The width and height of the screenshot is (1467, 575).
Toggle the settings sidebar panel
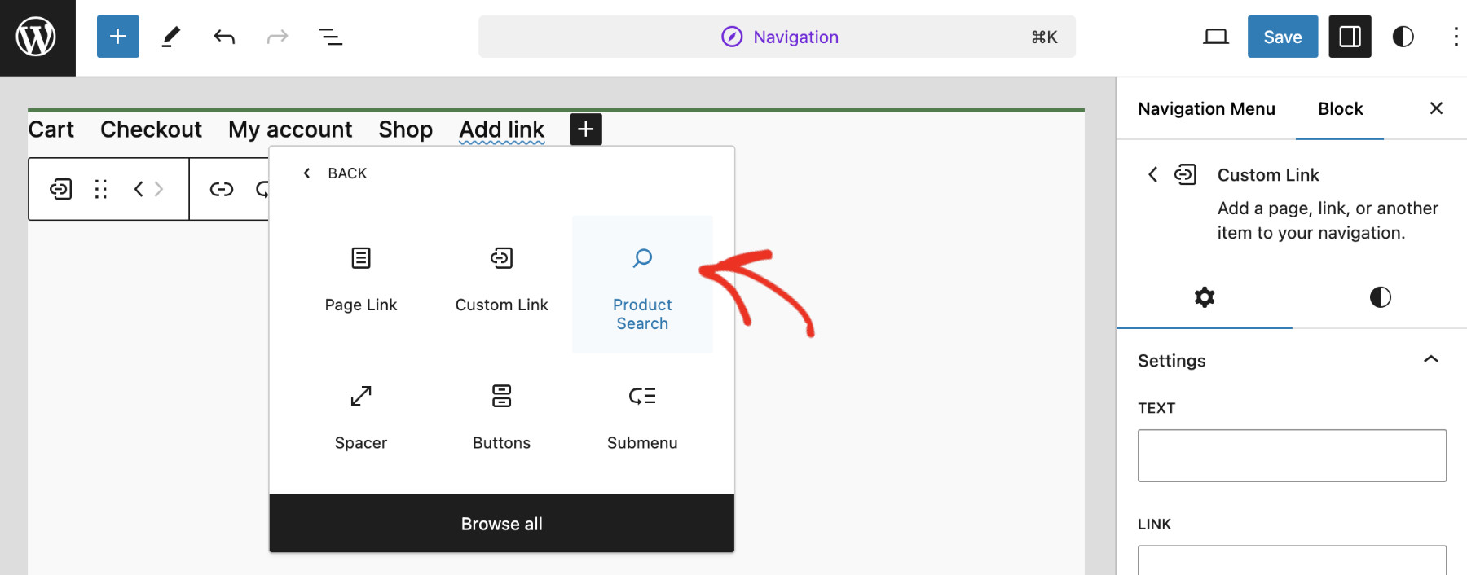coord(1350,37)
